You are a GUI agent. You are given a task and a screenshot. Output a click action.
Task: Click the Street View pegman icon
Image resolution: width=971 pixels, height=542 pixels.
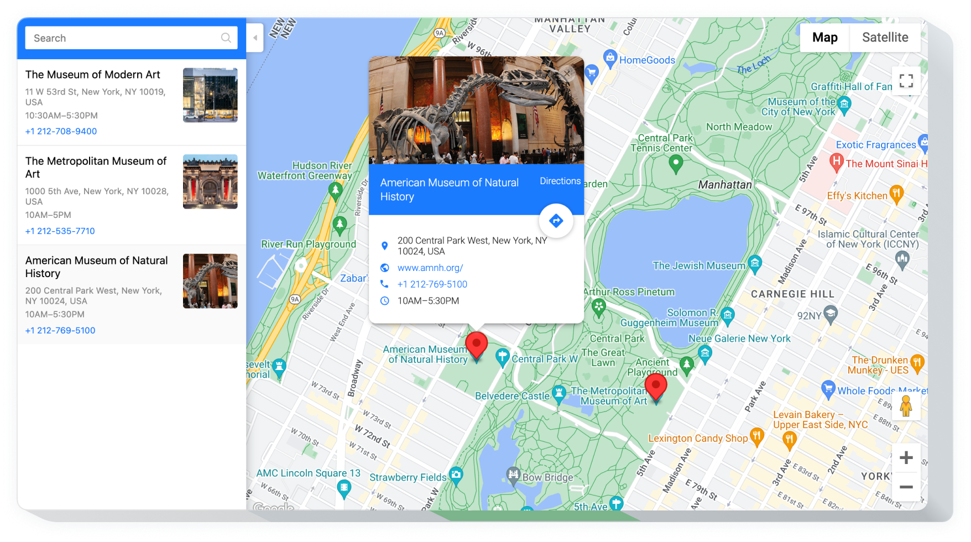coord(906,406)
